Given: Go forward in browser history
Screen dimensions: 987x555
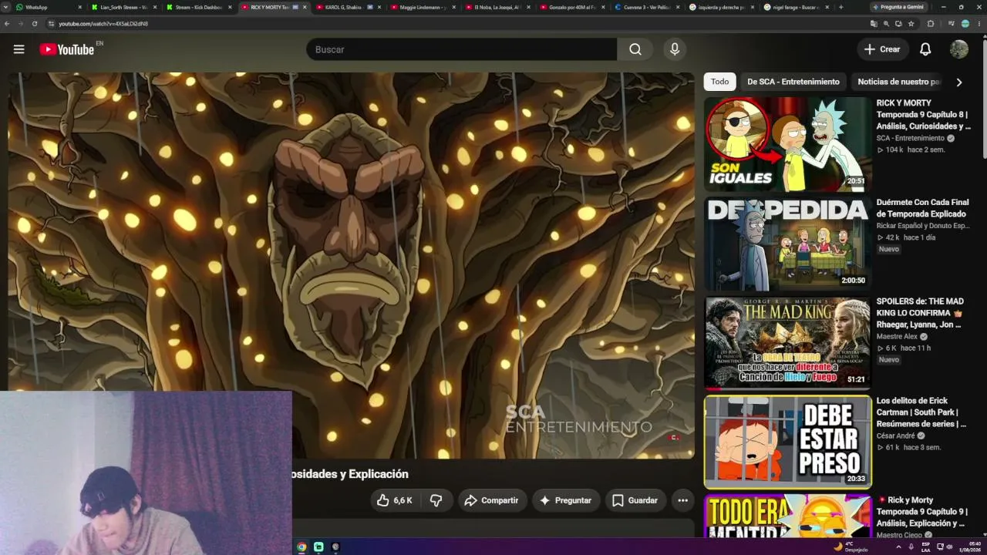Looking at the screenshot, I should (21, 24).
